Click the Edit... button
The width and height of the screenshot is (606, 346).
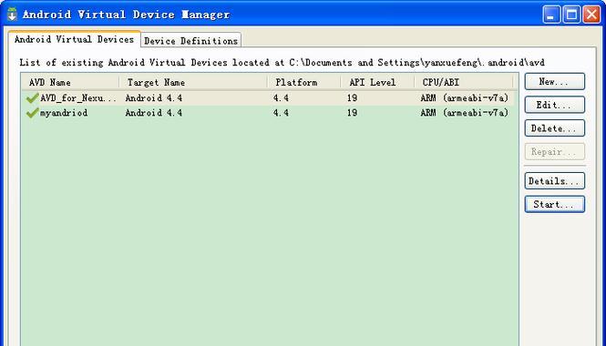(555, 105)
